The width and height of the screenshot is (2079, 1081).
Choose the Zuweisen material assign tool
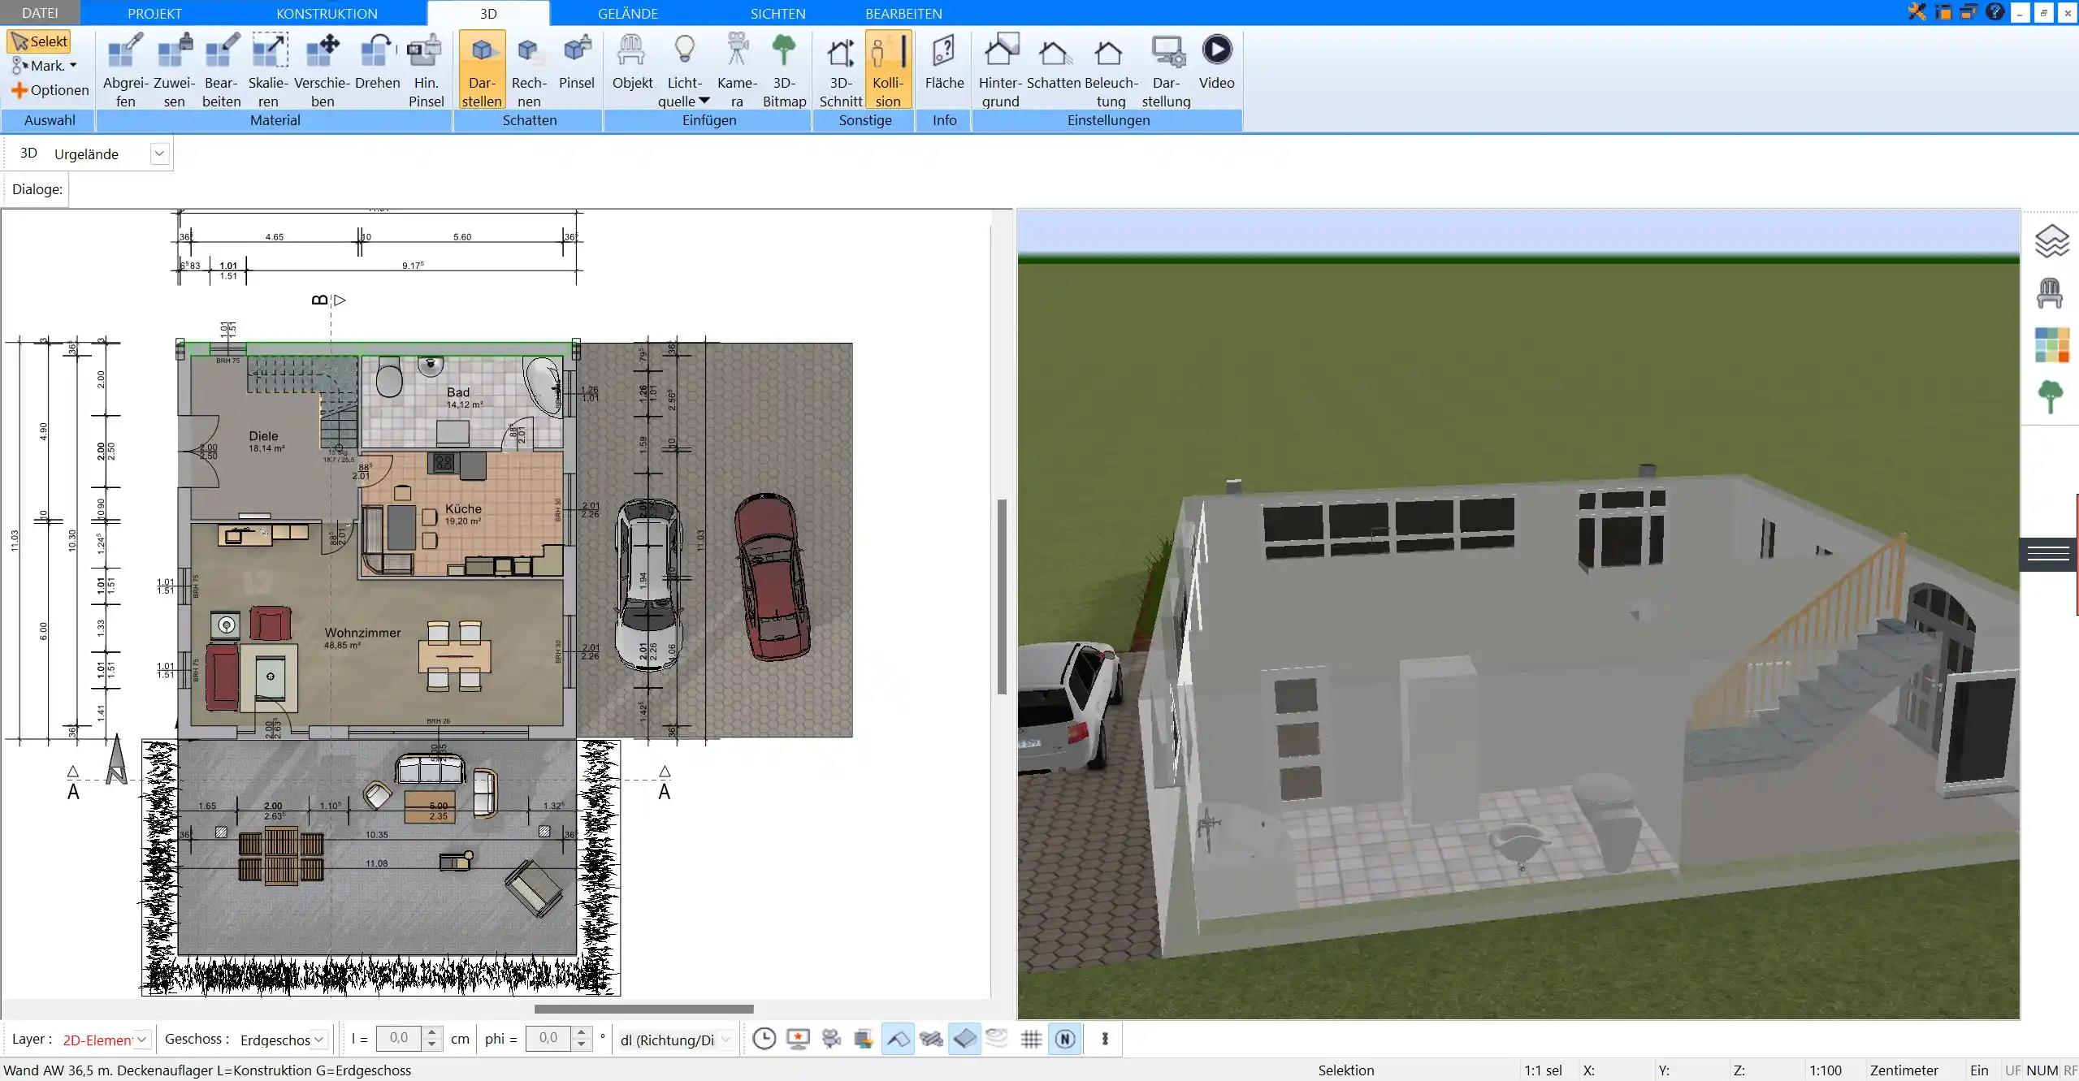coord(175,70)
